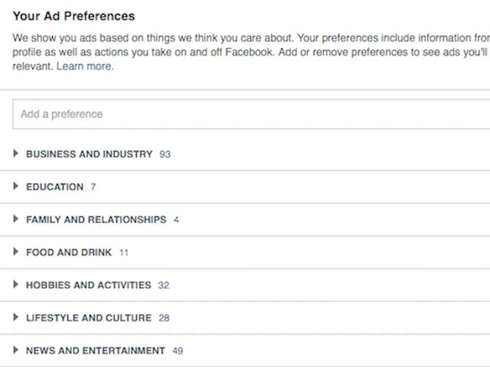
Task: Click the Your Ad Preferences heading
Action: [x=73, y=15]
